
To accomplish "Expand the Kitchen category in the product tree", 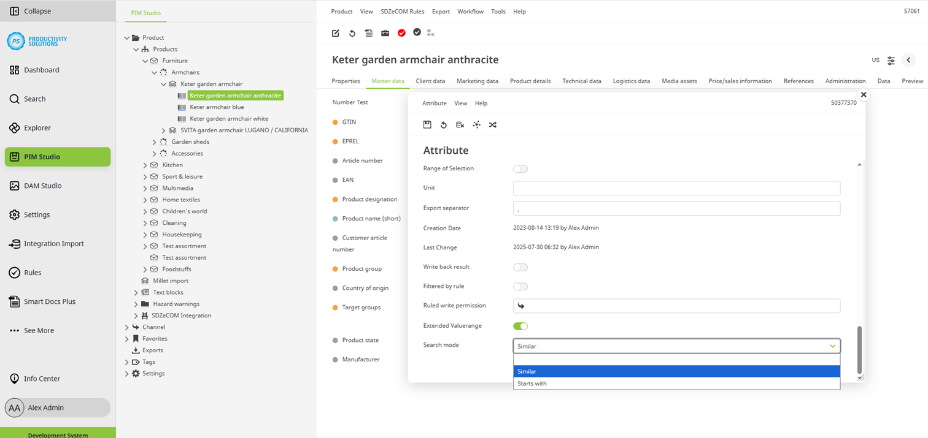I will point(145,165).
